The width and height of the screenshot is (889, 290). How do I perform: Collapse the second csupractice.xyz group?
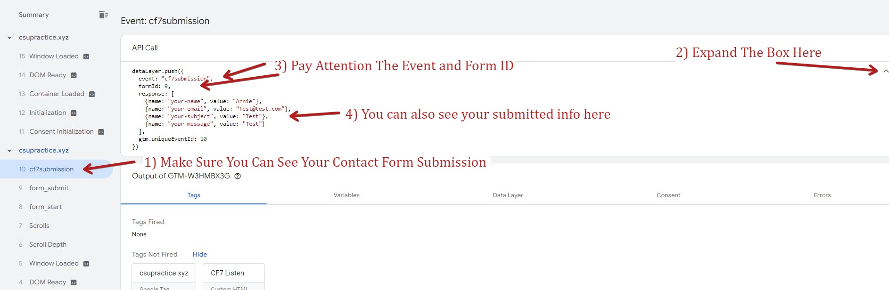click(x=9, y=151)
